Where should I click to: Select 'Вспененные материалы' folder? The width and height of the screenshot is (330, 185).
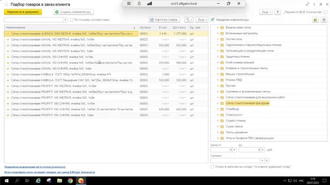coord(242,33)
